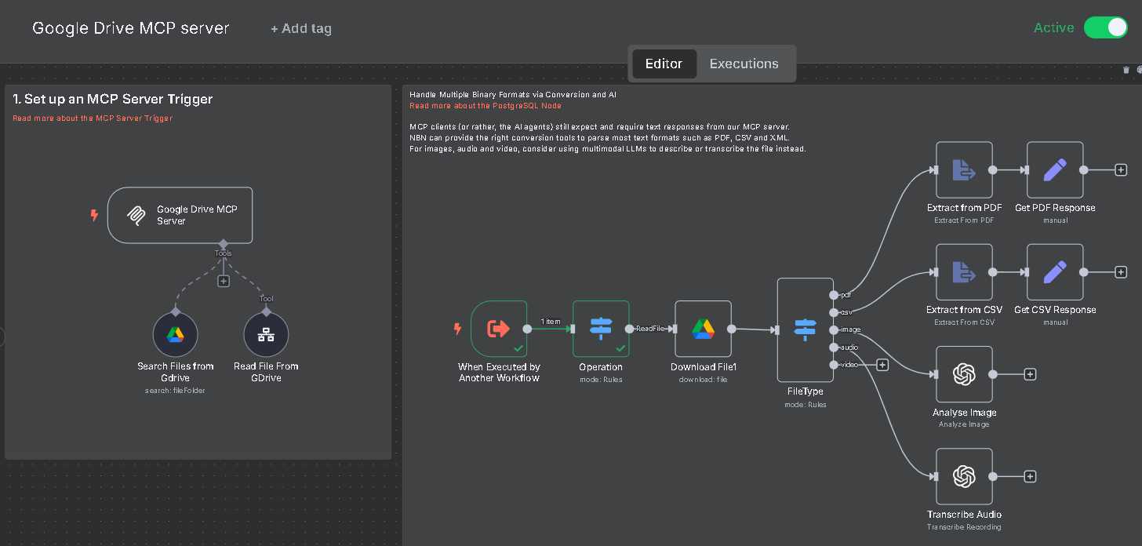Click the image output connector on FileType

(x=834, y=329)
